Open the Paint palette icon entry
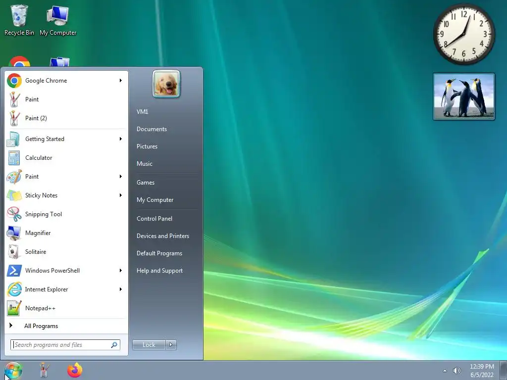 tap(14, 177)
